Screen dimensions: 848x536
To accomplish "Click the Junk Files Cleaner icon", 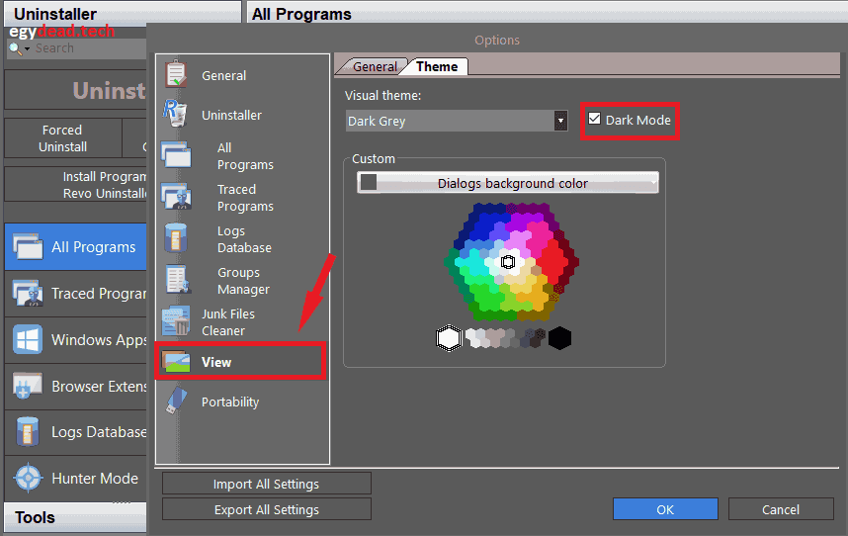I will 177,321.
